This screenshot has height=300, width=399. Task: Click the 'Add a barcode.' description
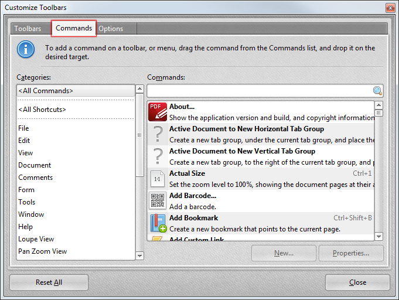(193, 207)
